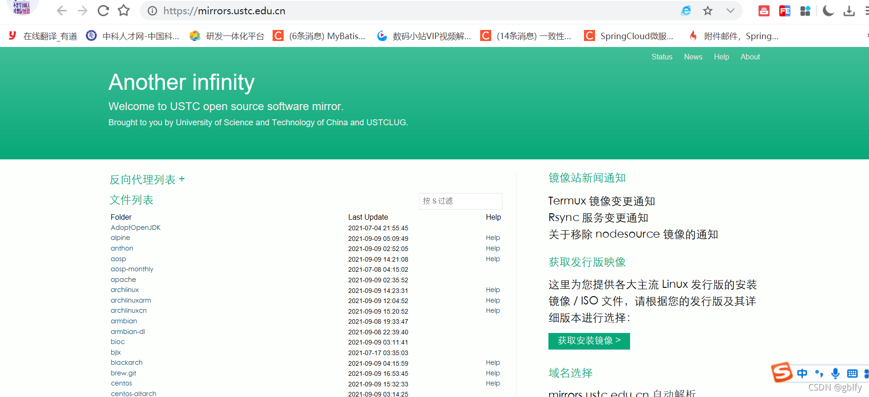The image size is (869, 397).
Task: Open the (14条消息) 一致性 bookmark
Action: 526,36
